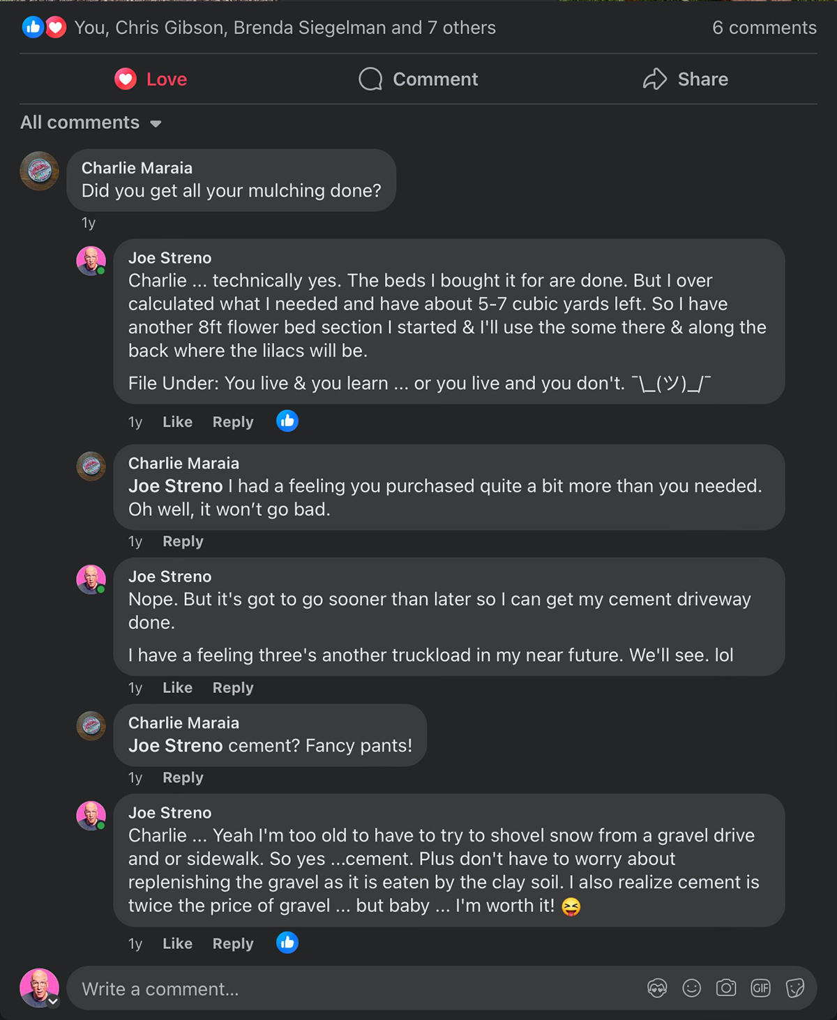Expand the All comments filter dropdown
Image resolution: width=837 pixels, height=1020 pixels.
[91, 123]
